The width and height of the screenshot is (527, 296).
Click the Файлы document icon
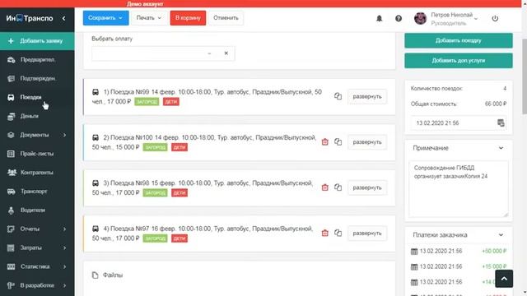tap(96, 275)
